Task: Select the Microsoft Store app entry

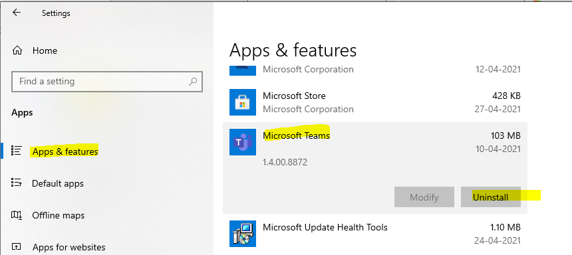Action: pyautogui.click(x=375, y=102)
